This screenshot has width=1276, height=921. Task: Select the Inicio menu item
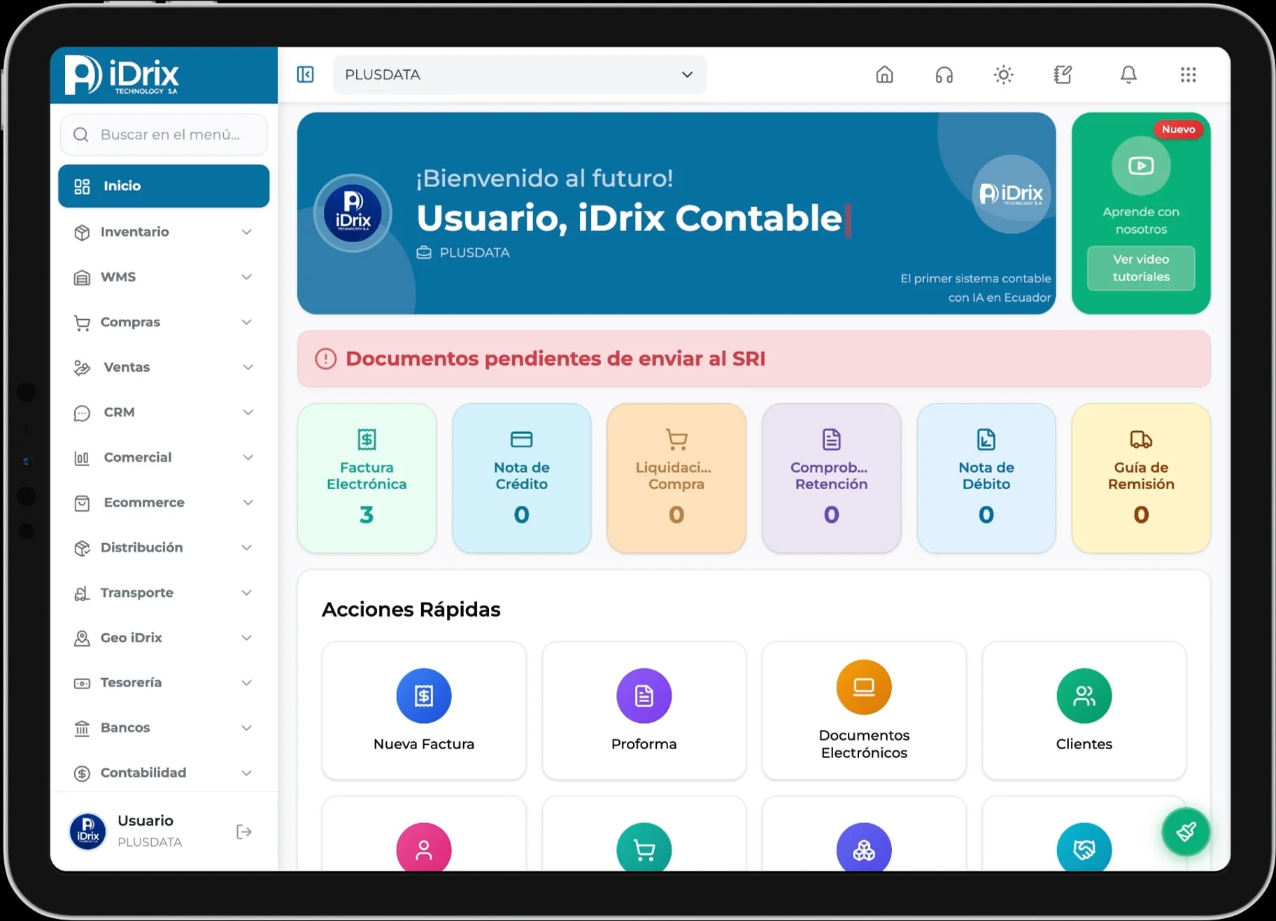click(x=164, y=186)
